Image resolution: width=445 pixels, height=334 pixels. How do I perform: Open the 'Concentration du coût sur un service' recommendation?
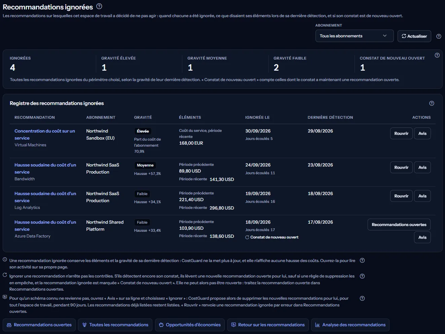click(45, 135)
